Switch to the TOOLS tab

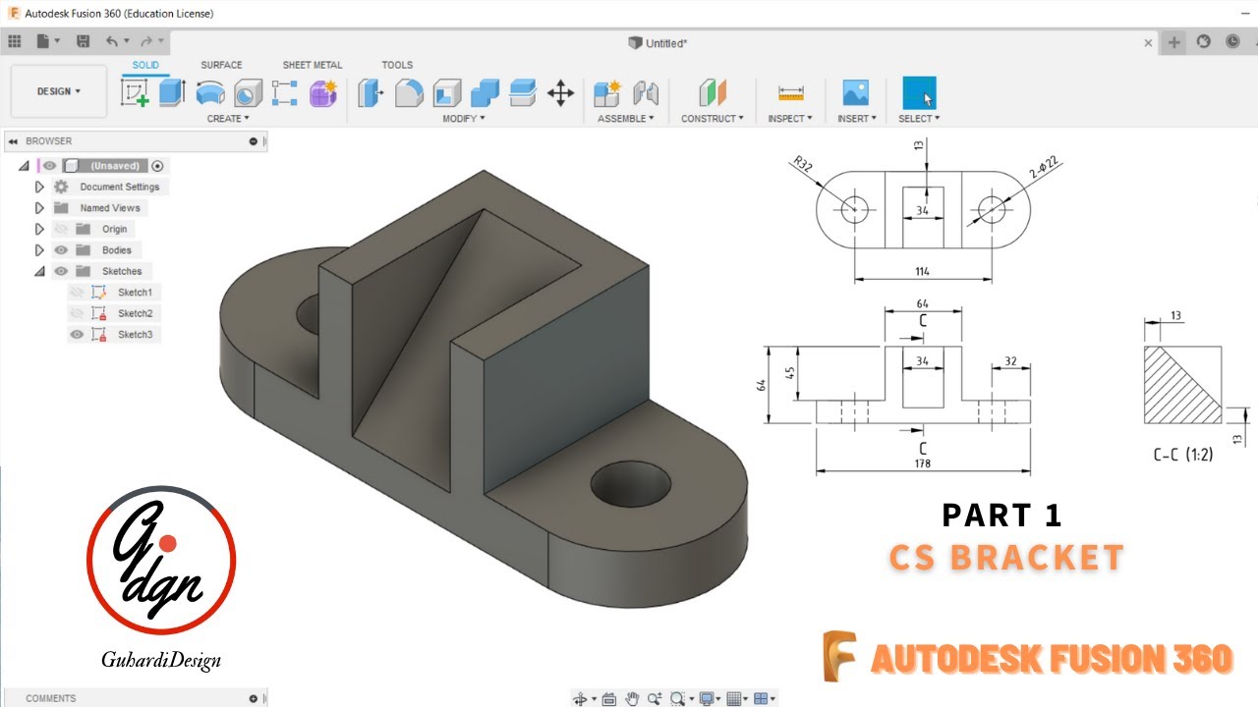click(x=397, y=65)
